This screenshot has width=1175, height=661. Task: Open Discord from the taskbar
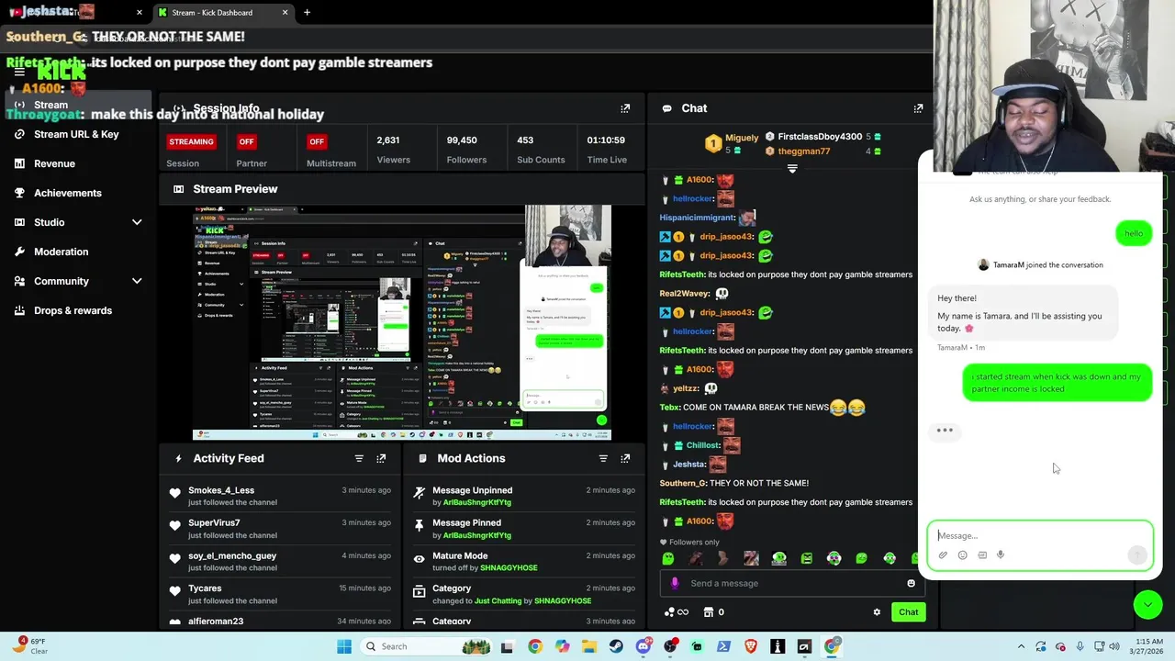(x=643, y=646)
